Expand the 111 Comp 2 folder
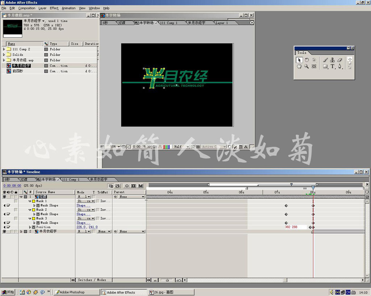 click(4, 49)
